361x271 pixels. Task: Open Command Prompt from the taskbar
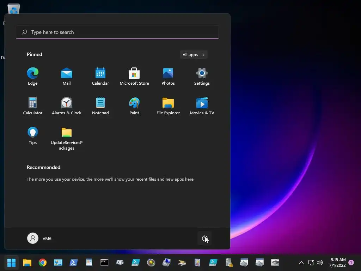[104, 263]
